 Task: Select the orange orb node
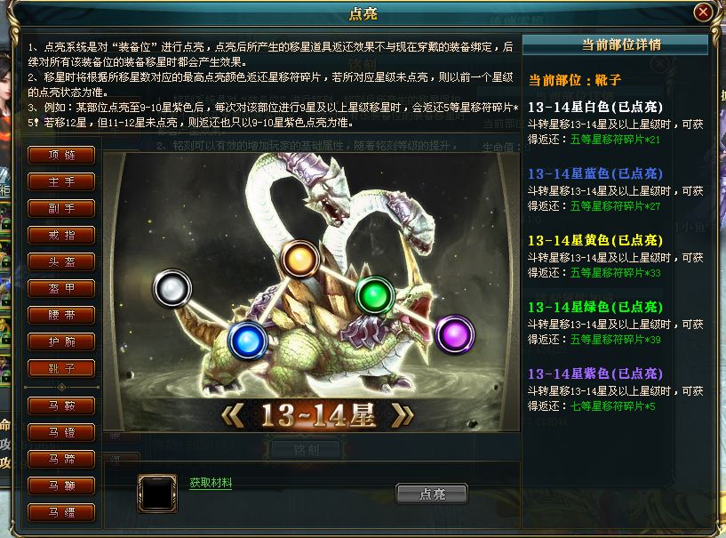click(x=299, y=259)
